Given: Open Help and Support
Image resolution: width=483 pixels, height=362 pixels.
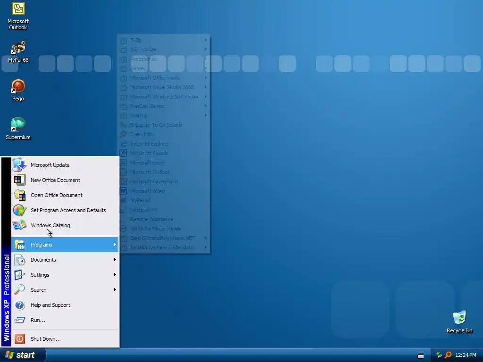Looking at the screenshot, I should pyautogui.click(x=65, y=305).
